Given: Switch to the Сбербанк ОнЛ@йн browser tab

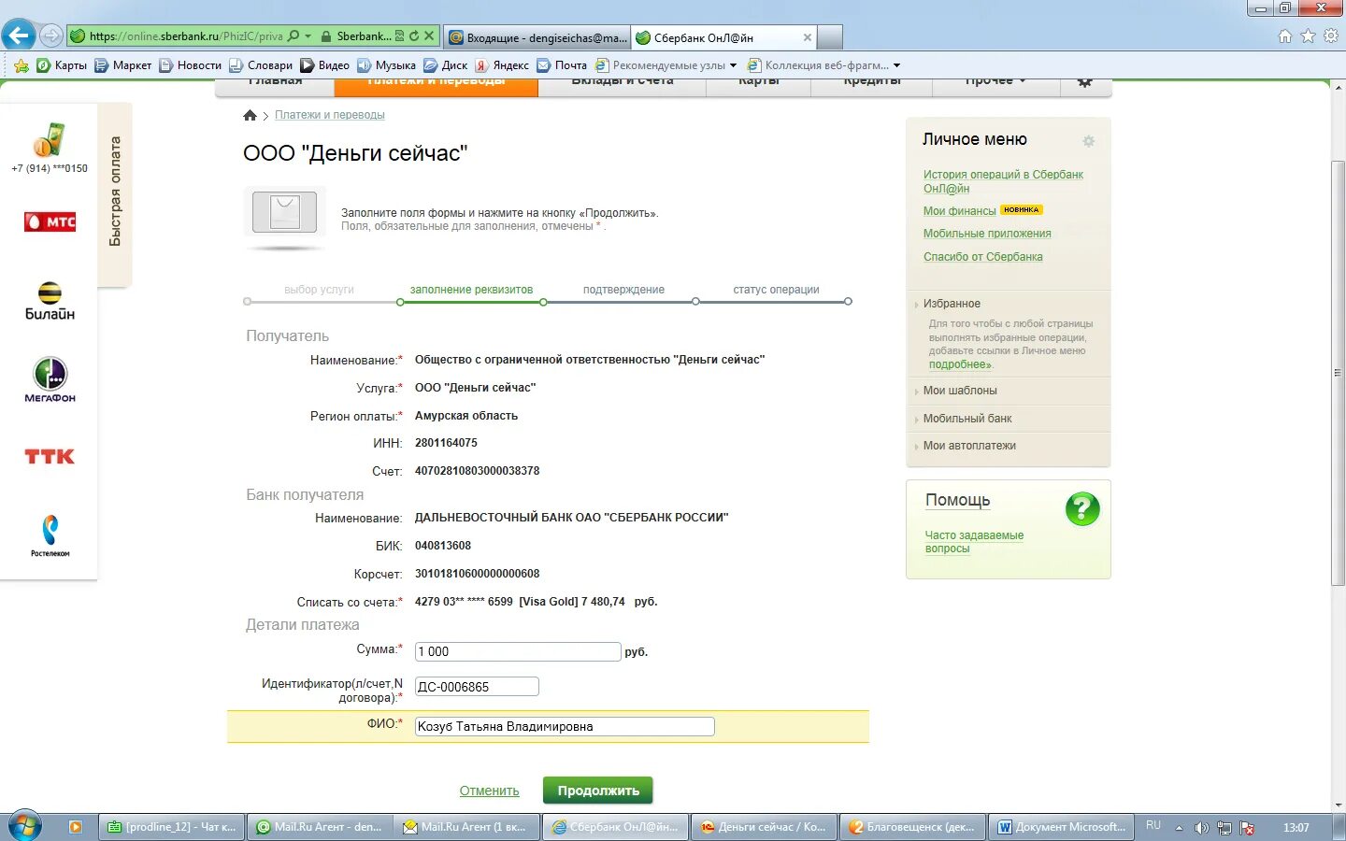Looking at the screenshot, I should [x=723, y=37].
